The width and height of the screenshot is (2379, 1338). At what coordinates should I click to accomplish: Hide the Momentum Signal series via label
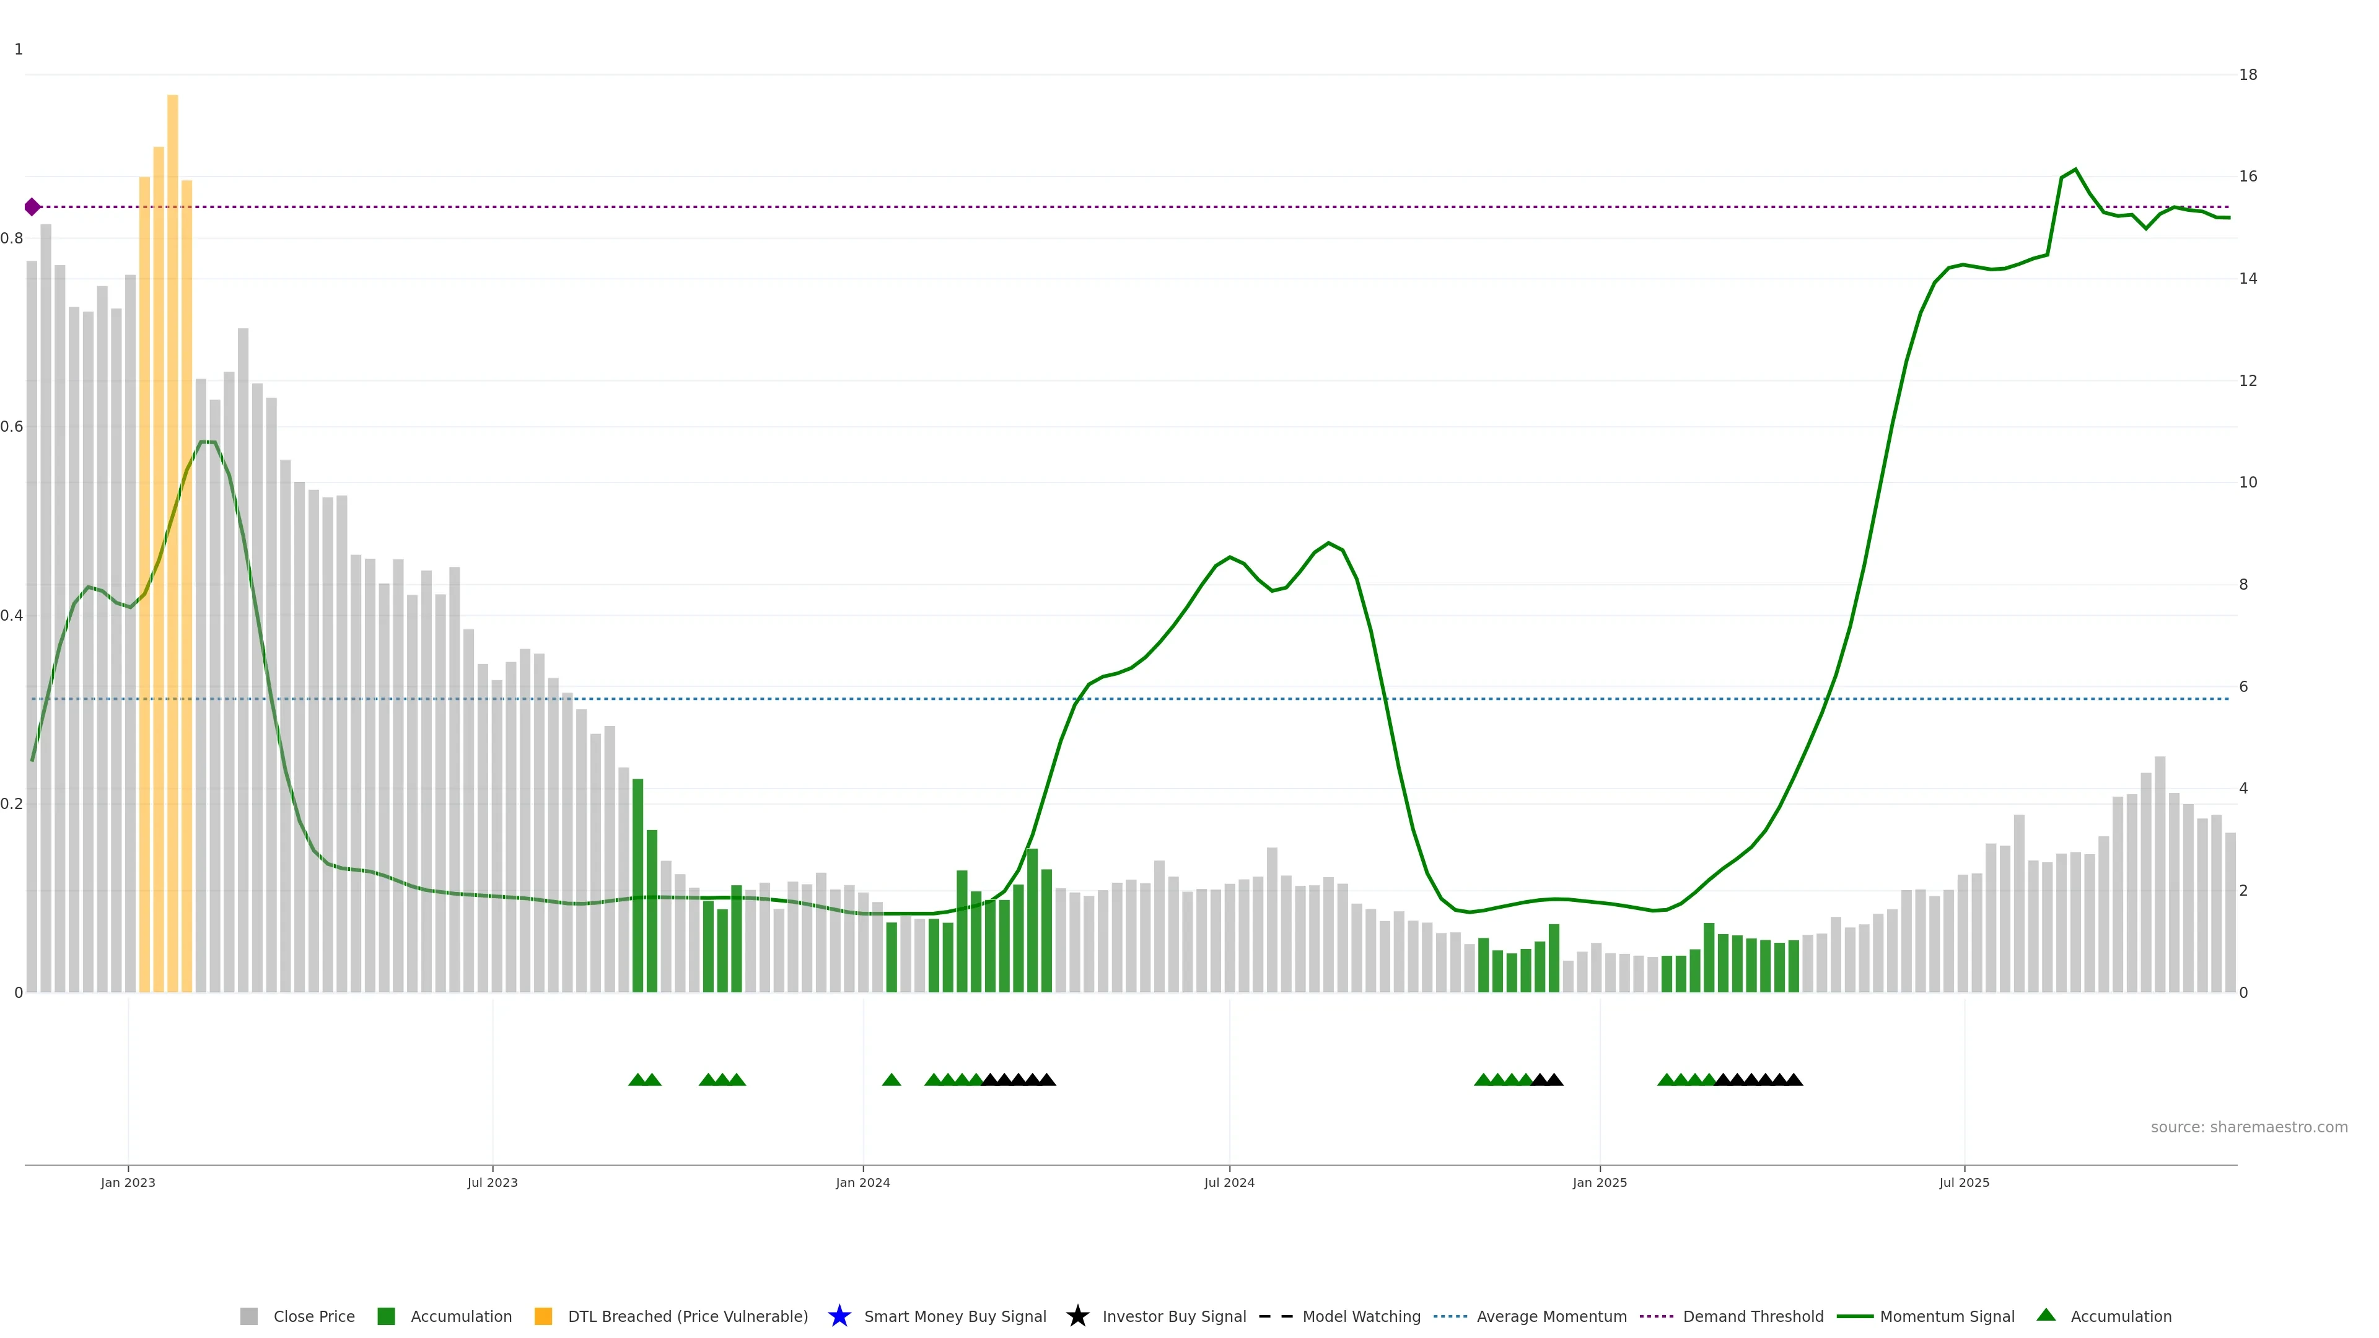1947,1316
